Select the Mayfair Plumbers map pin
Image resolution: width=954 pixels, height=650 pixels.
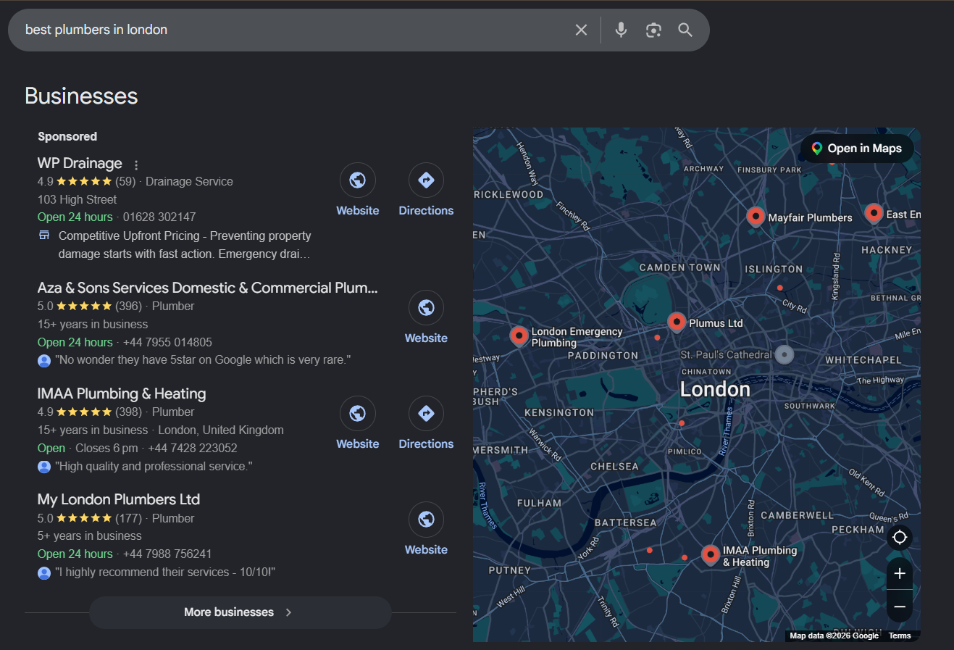point(756,217)
